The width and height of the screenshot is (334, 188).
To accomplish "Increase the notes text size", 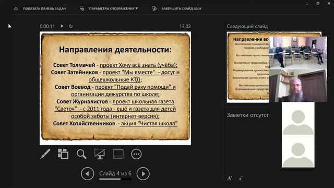I will (230, 178).
